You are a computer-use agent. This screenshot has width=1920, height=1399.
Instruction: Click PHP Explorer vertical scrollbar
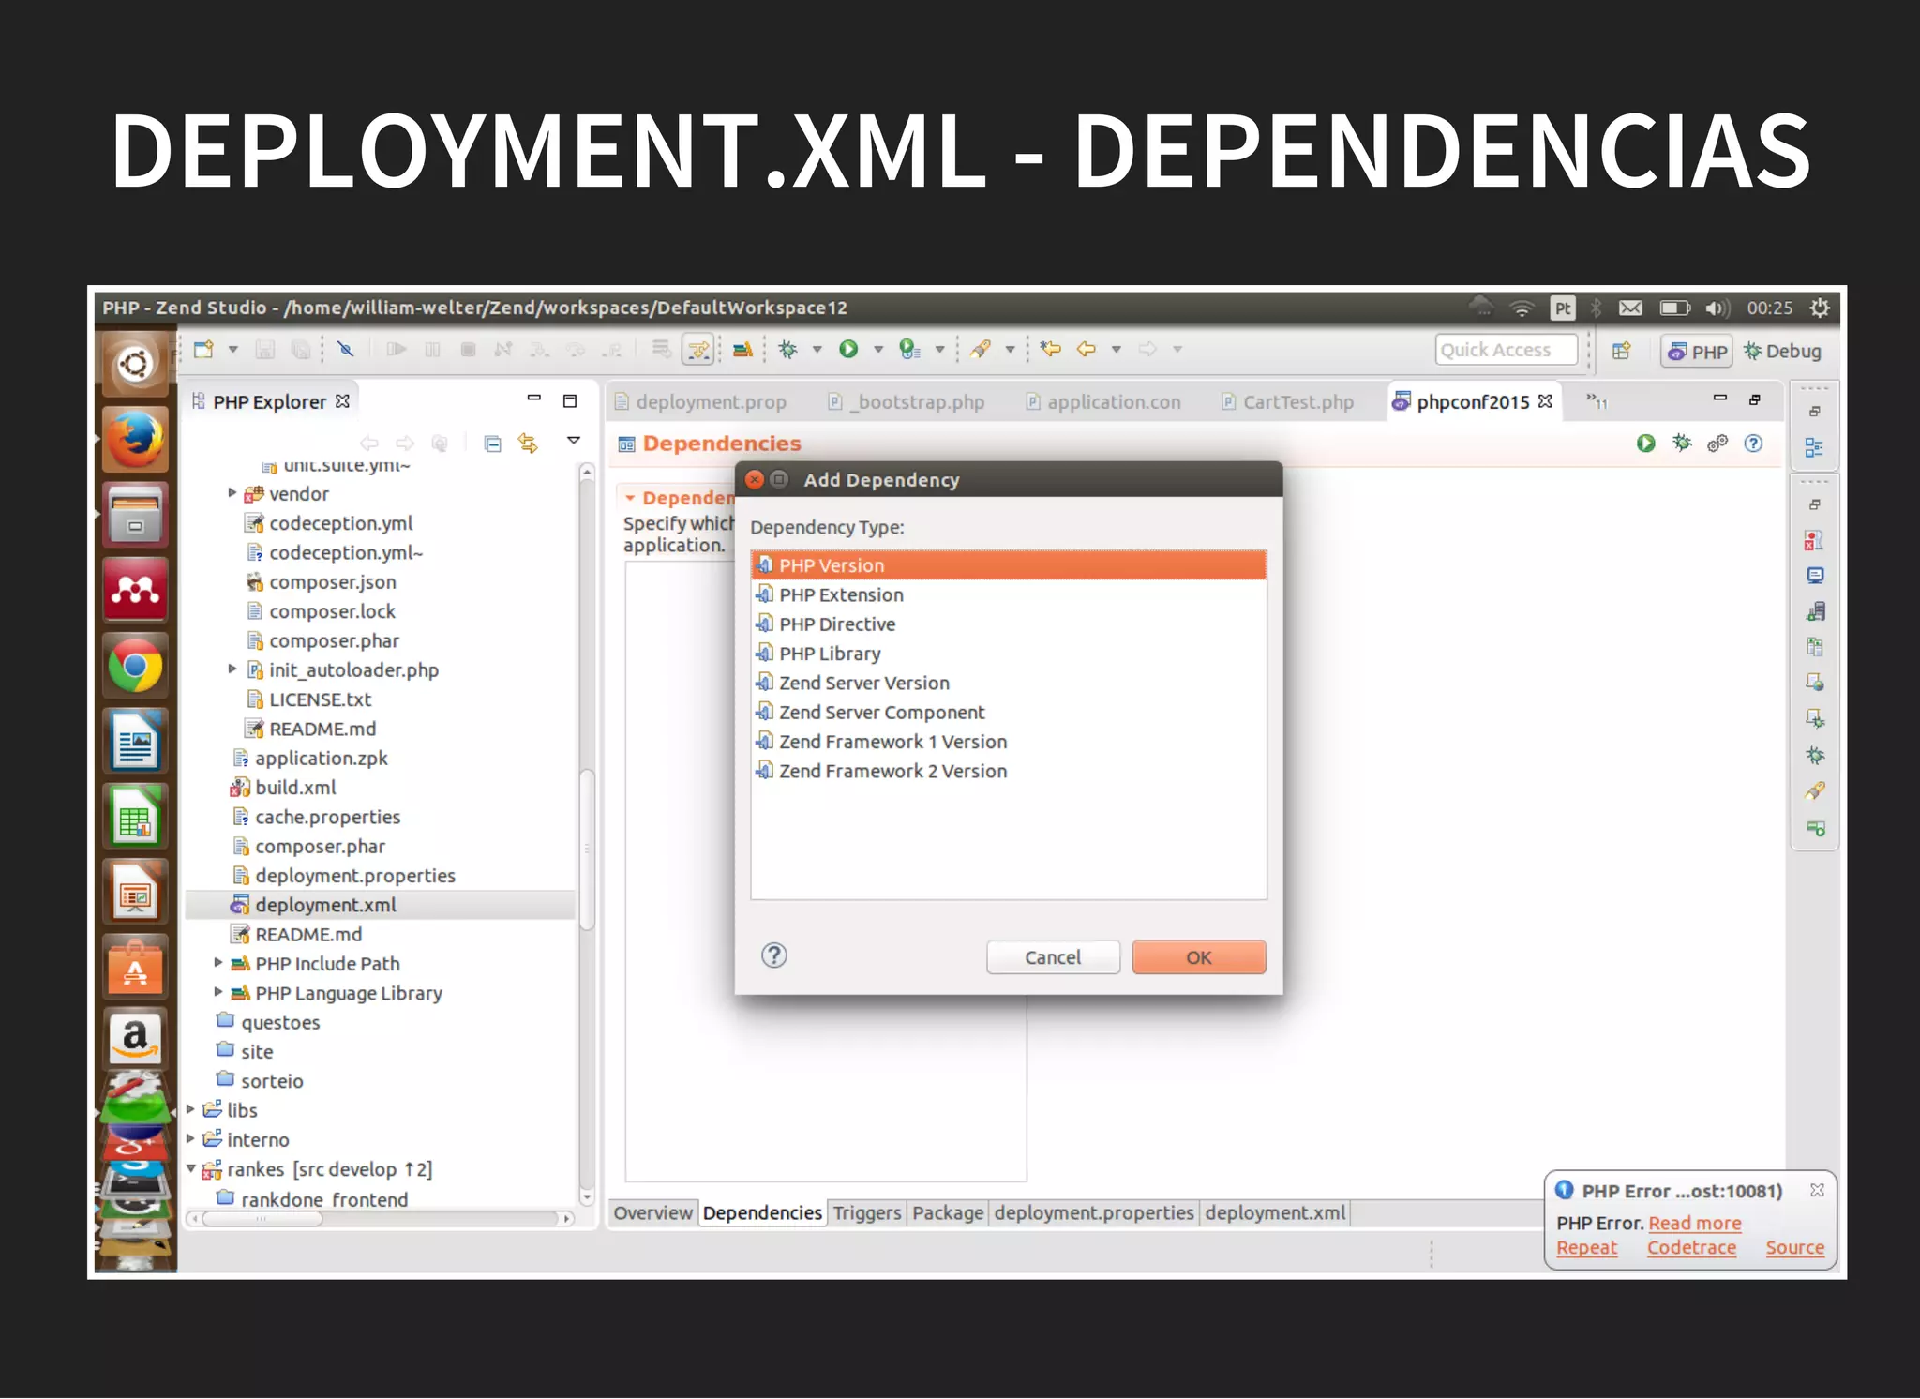click(x=588, y=849)
